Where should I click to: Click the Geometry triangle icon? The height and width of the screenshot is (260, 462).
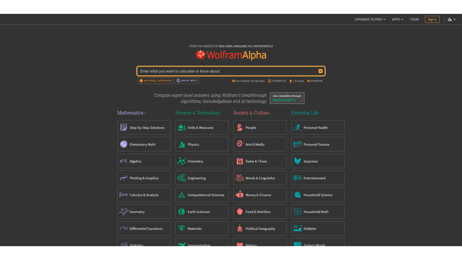pos(123,212)
